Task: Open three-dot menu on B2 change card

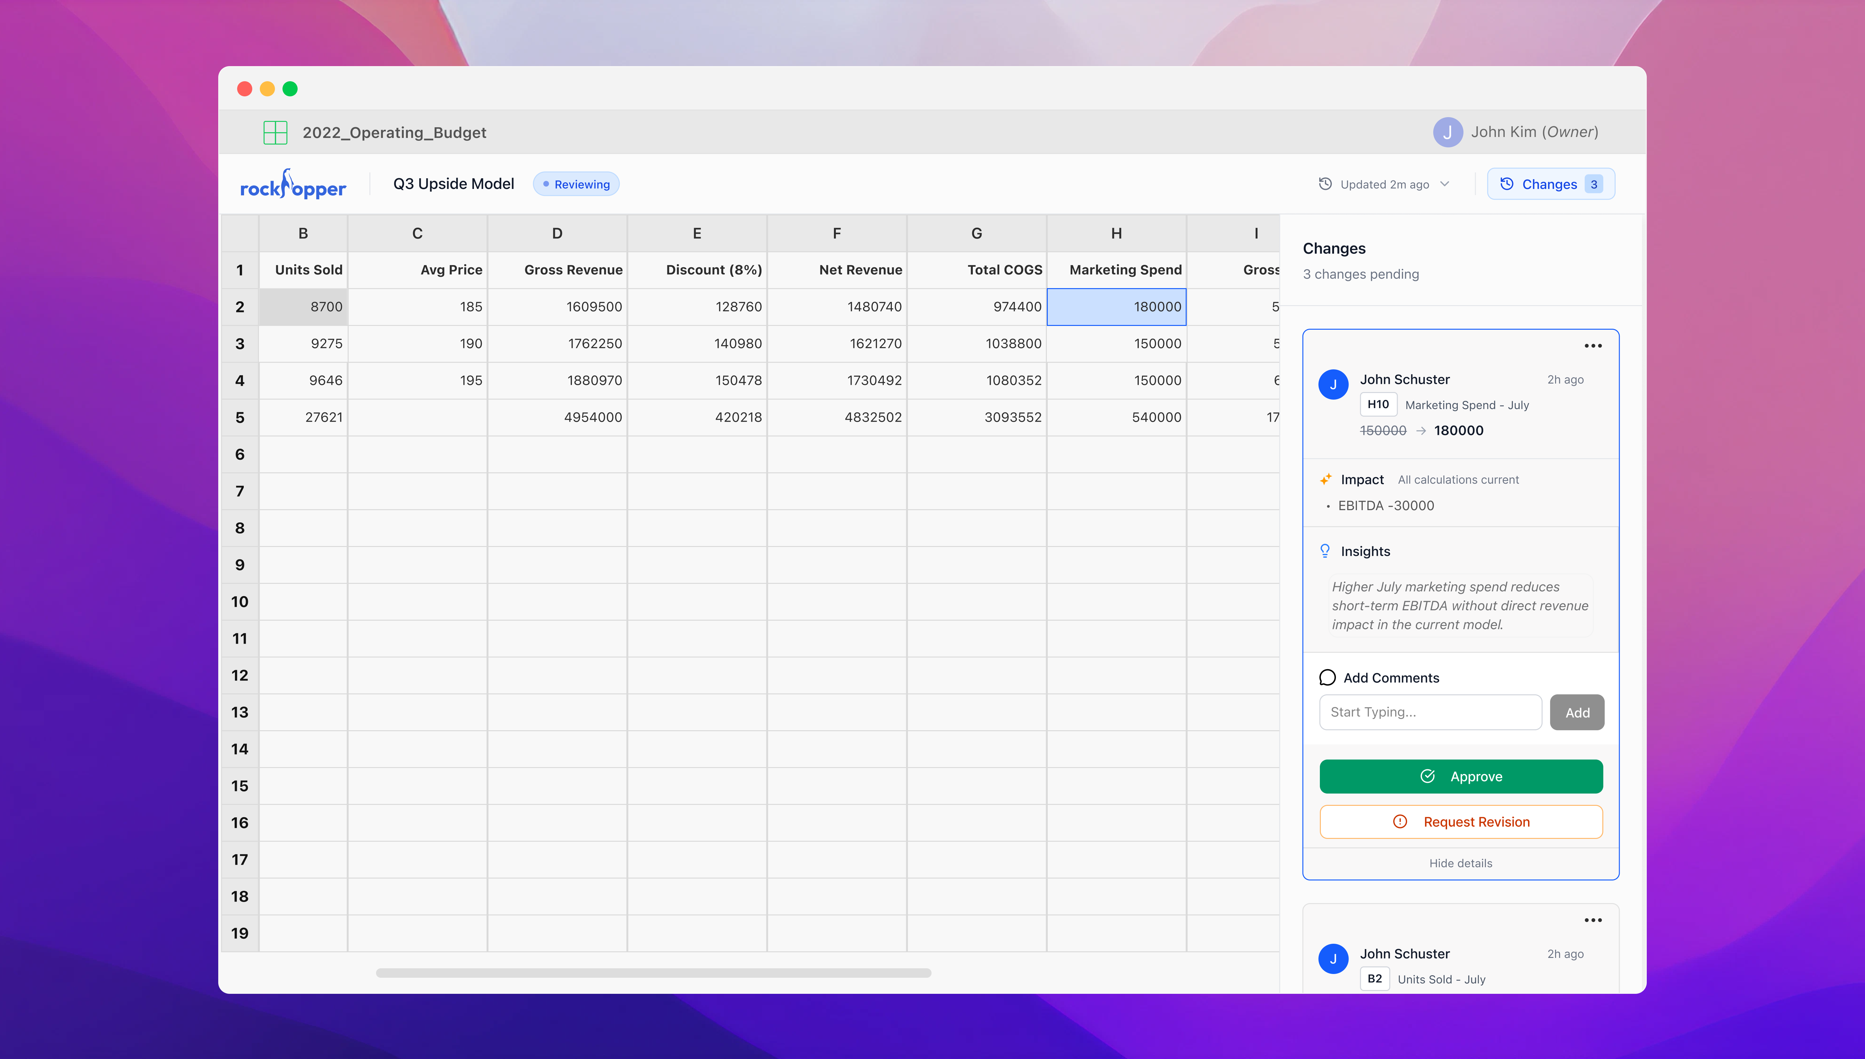Action: click(x=1592, y=920)
